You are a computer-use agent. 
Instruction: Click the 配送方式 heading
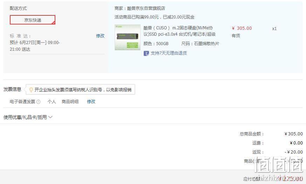pos(18,8)
